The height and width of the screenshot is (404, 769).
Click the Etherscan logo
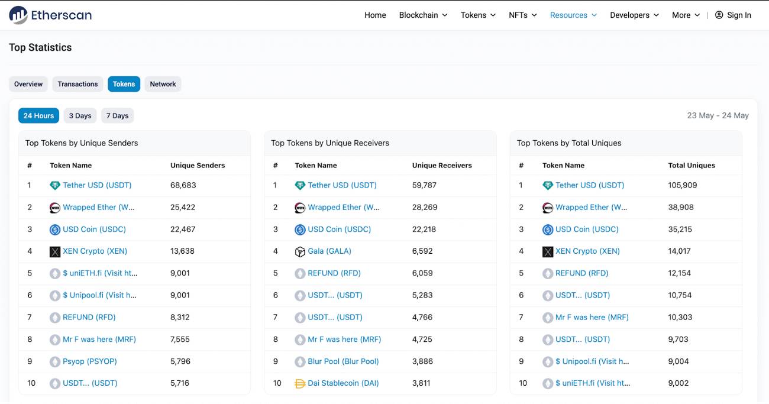pos(50,15)
